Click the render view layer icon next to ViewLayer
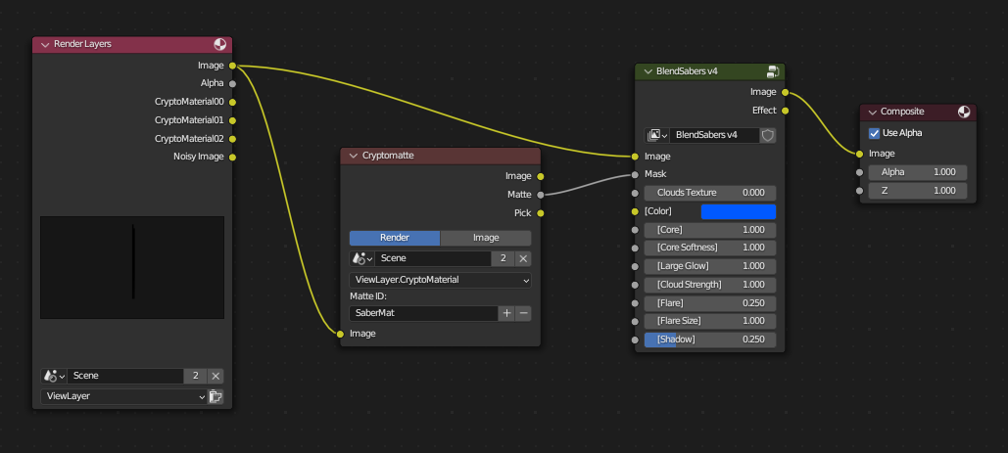This screenshot has height=453, width=1008. point(216,396)
